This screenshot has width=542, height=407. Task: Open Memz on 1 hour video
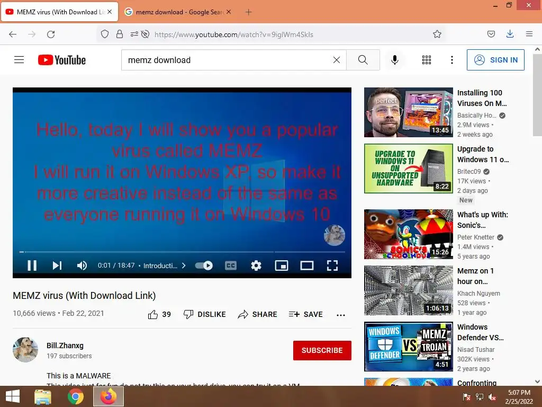click(409, 290)
